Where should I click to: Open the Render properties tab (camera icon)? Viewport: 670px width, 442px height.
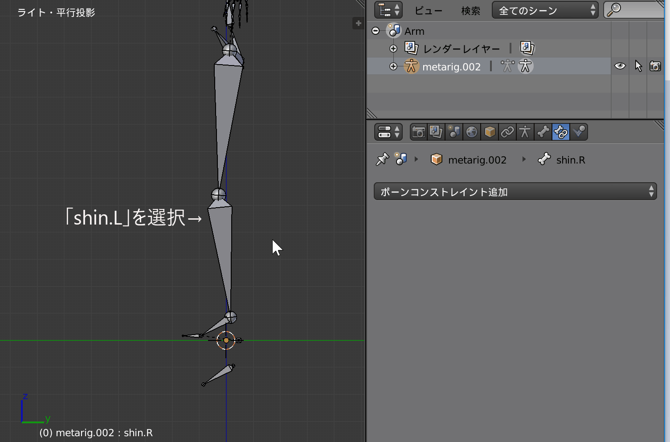pyautogui.click(x=418, y=132)
